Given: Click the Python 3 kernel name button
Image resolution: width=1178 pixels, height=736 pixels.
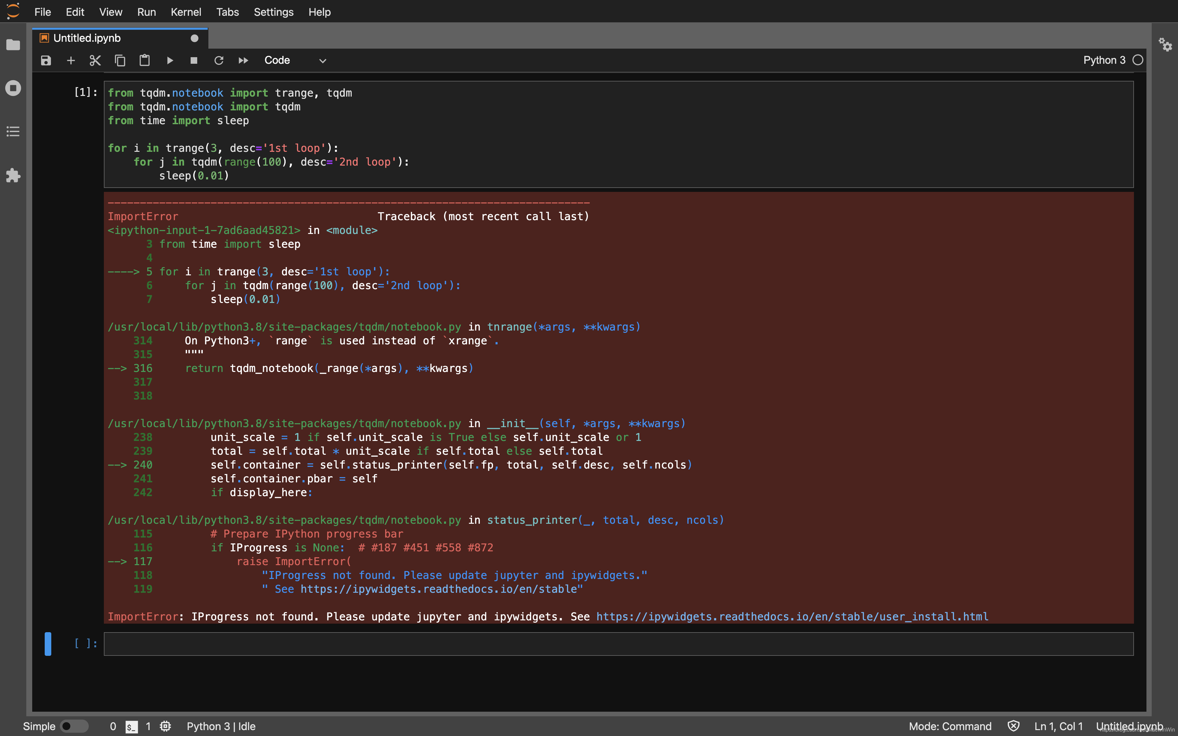Looking at the screenshot, I should [1104, 60].
